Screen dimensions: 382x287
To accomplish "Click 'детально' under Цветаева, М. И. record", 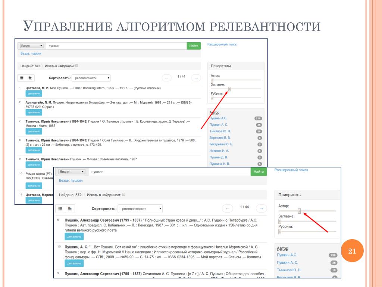I will point(34,93).
